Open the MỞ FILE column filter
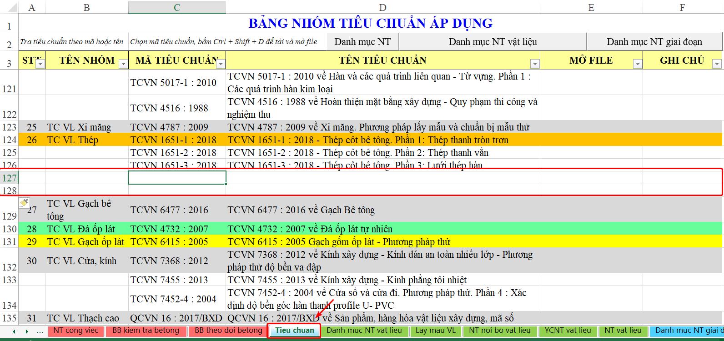 coord(637,64)
